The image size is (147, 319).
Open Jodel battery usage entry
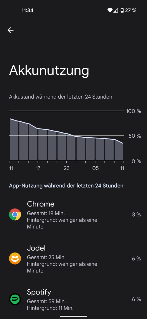[x=74, y=259]
